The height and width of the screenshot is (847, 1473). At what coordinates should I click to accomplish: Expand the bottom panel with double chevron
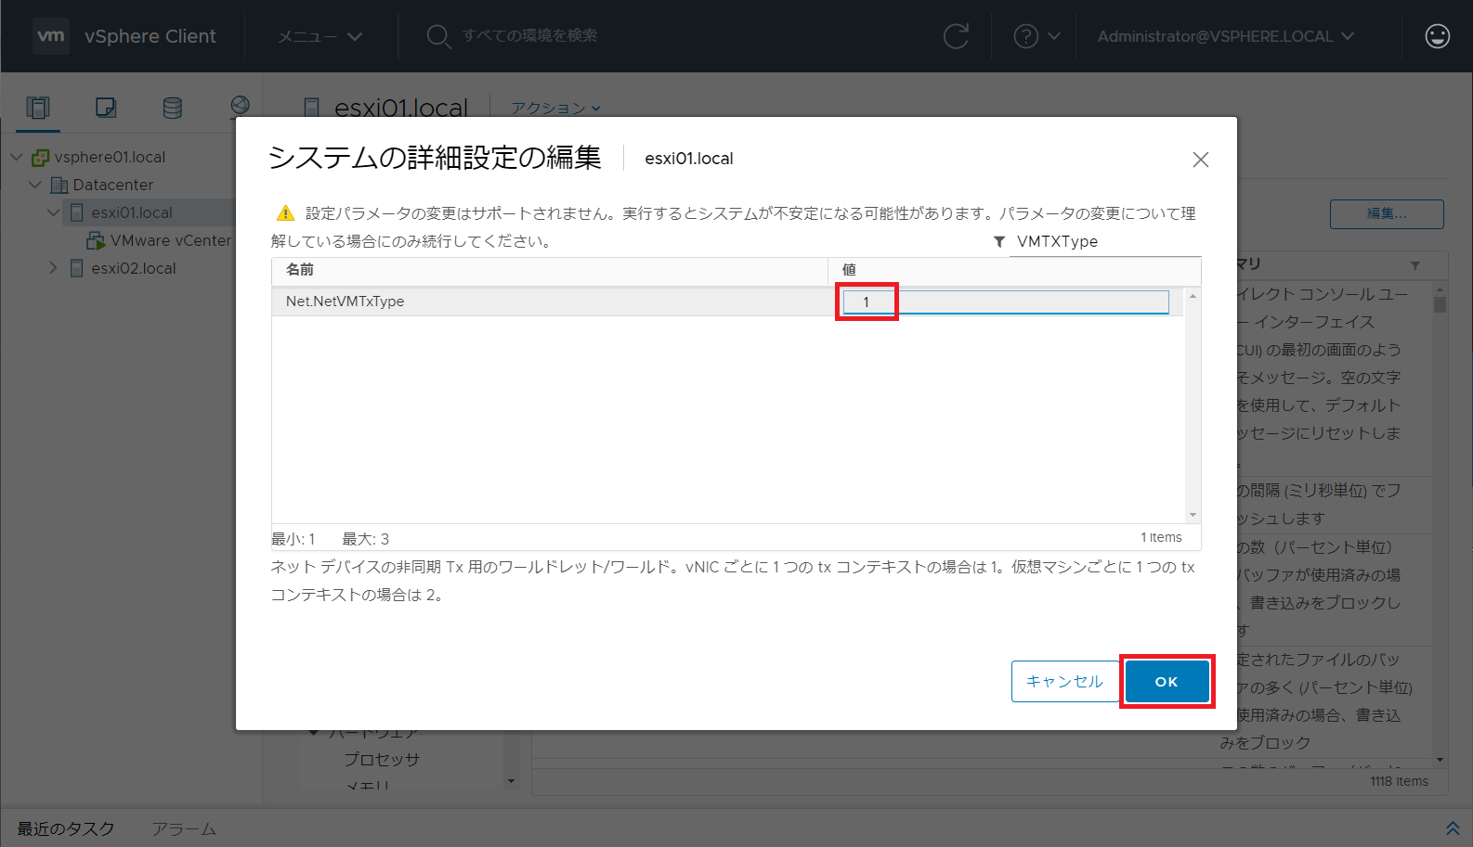[1453, 828]
